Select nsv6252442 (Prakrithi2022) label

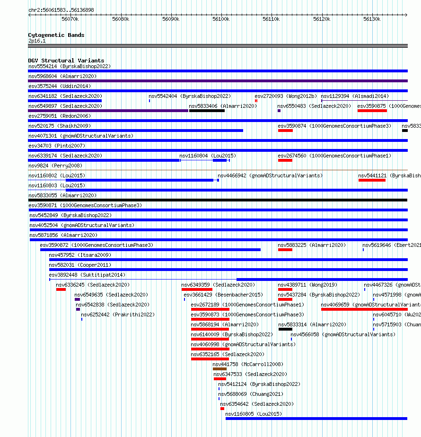click(x=118, y=315)
